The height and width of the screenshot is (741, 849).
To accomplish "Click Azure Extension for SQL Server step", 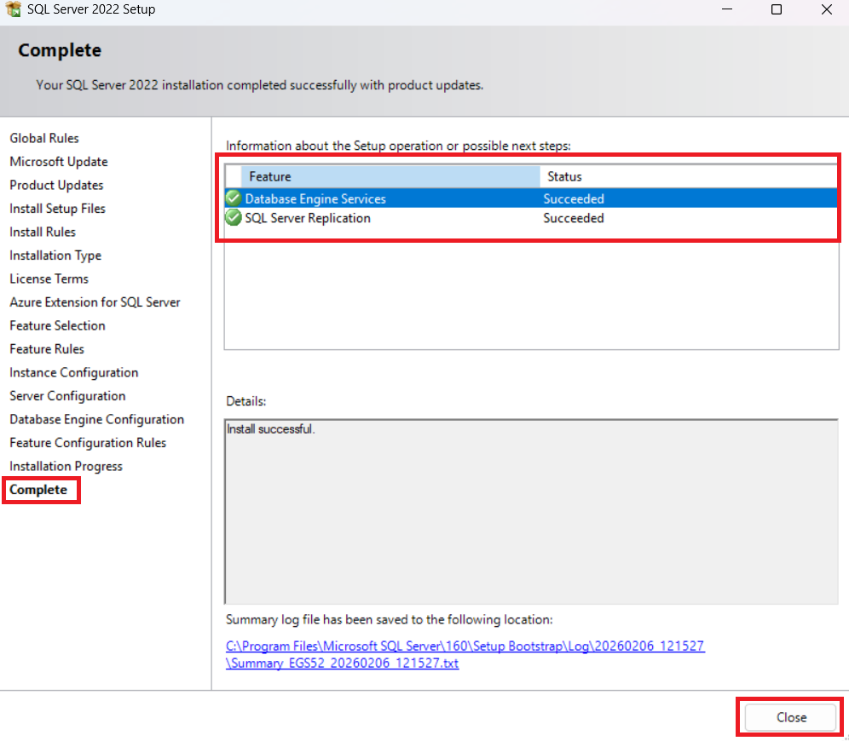I will (95, 302).
